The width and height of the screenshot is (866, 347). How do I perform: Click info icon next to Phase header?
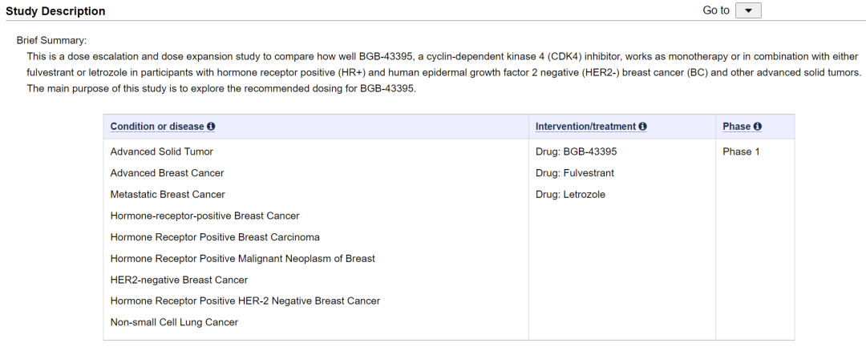(758, 127)
